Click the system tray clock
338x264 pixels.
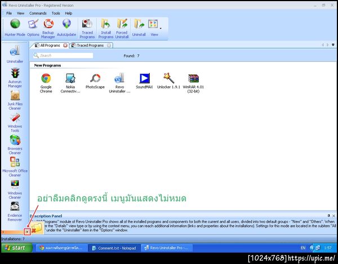click(328, 248)
